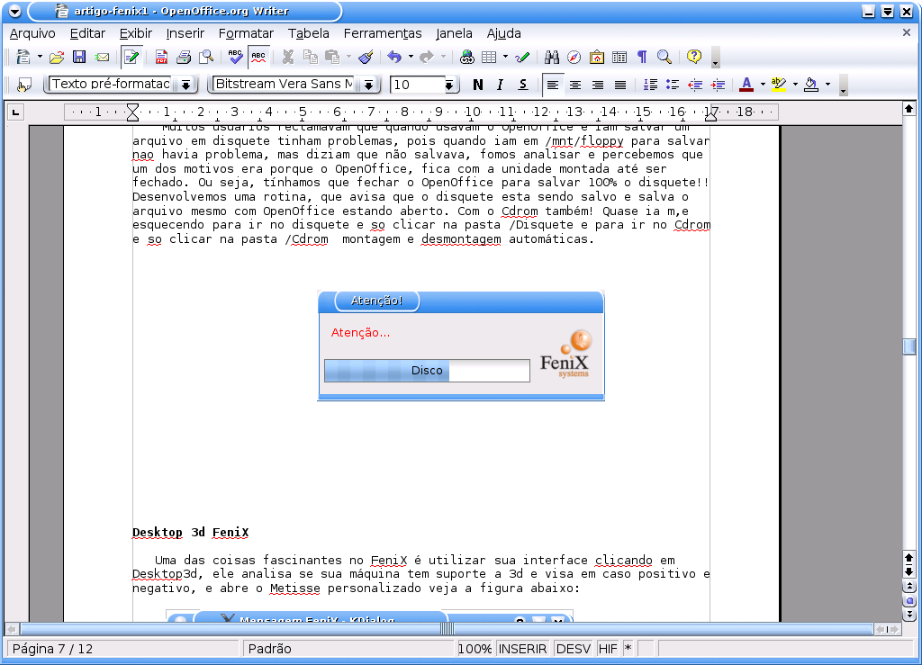Click DESV selection mode in status bar
The width and height of the screenshot is (922, 665).
click(574, 649)
